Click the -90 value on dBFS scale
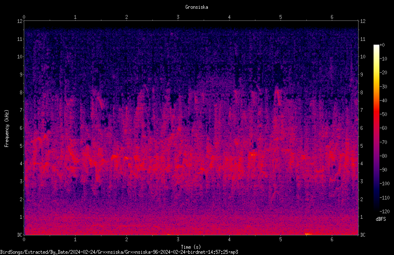The height and width of the screenshot is (255, 394). coord(384,170)
